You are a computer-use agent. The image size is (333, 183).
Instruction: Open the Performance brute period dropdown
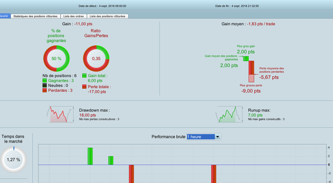point(204,137)
